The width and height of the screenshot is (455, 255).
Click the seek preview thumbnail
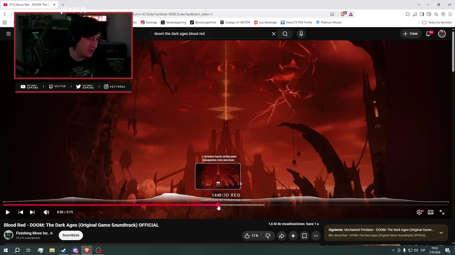[x=218, y=176]
